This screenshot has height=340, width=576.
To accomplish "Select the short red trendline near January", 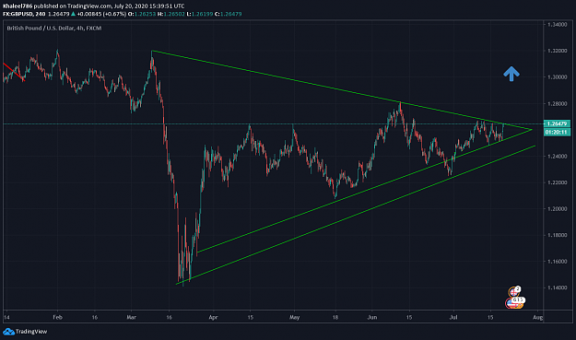I will tap(14, 72).
